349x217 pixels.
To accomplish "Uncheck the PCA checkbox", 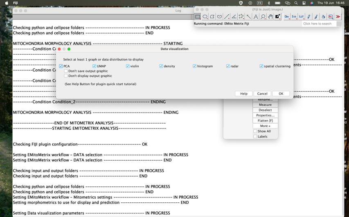I will pyautogui.click(x=61, y=66).
